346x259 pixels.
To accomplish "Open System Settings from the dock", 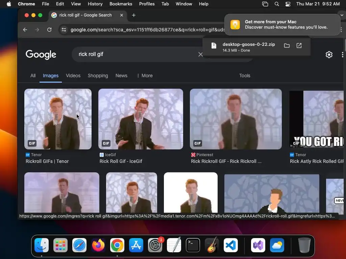I will (155, 245).
